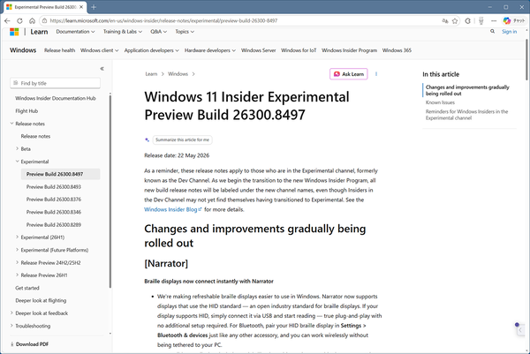Image resolution: width=530 pixels, height=354 pixels.
Task: Expand the Beta tree node
Action: pos(18,148)
